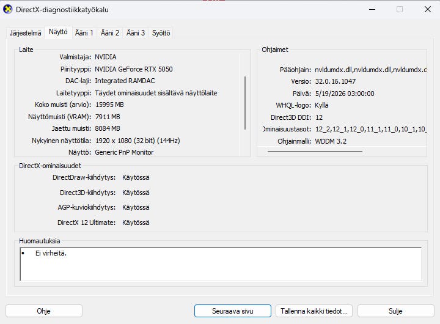Click the 1920 x 1080 display mode value
This screenshot has height=324, width=440.
point(137,141)
